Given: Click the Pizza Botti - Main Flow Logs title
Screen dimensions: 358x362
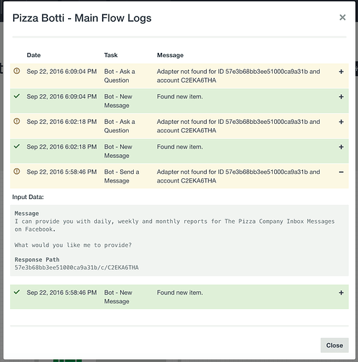Looking at the screenshot, I should click(82, 18).
